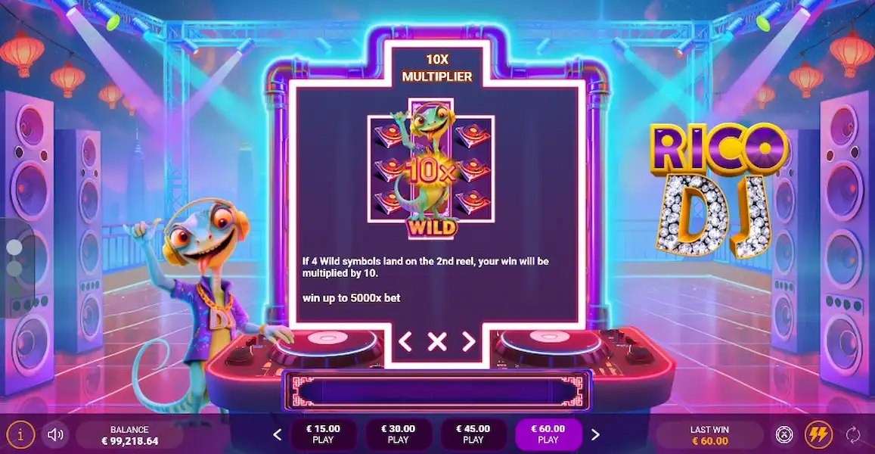Open the game info button
This screenshot has height=454, width=875.
(x=20, y=434)
